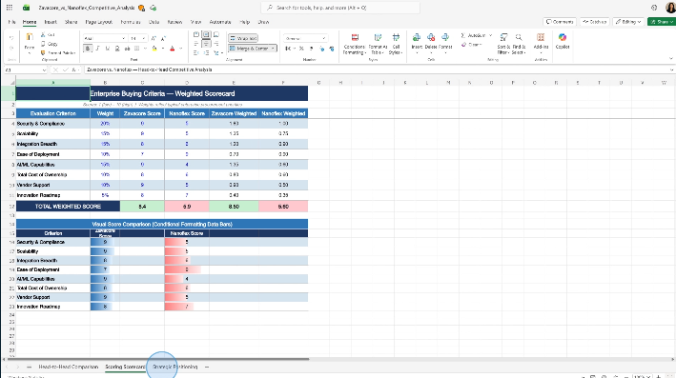Open Conditional Formatting menu
676x378 pixels.
pos(355,44)
